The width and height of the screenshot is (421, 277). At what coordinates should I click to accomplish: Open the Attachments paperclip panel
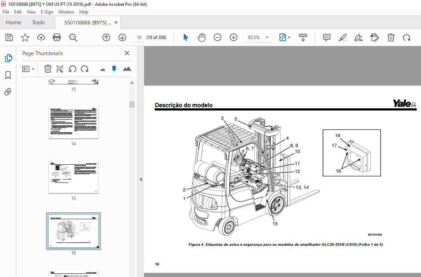click(8, 92)
